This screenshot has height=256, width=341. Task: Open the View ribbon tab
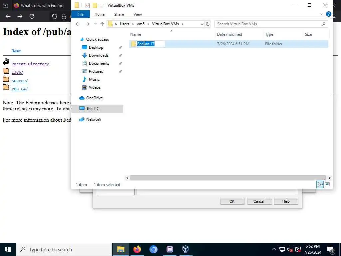tap(138, 14)
